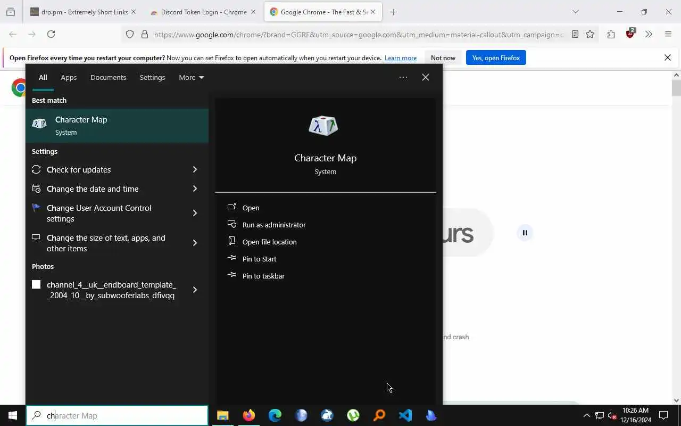Image resolution: width=681 pixels, height=426 pixels.
Task: Click the orange magnifier taskbar app
Action: point(379,415)
